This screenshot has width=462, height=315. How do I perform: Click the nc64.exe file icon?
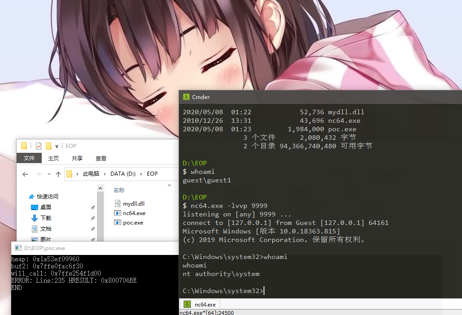click(118, 213)
